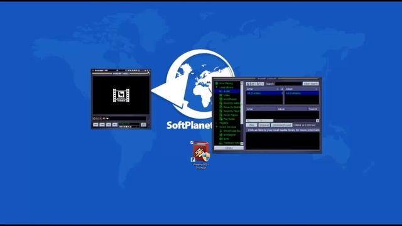Click the Winamp llama film logo in the video window
Image resolution: width=402 pixels, height=226 pixels.
pos(121,95)
